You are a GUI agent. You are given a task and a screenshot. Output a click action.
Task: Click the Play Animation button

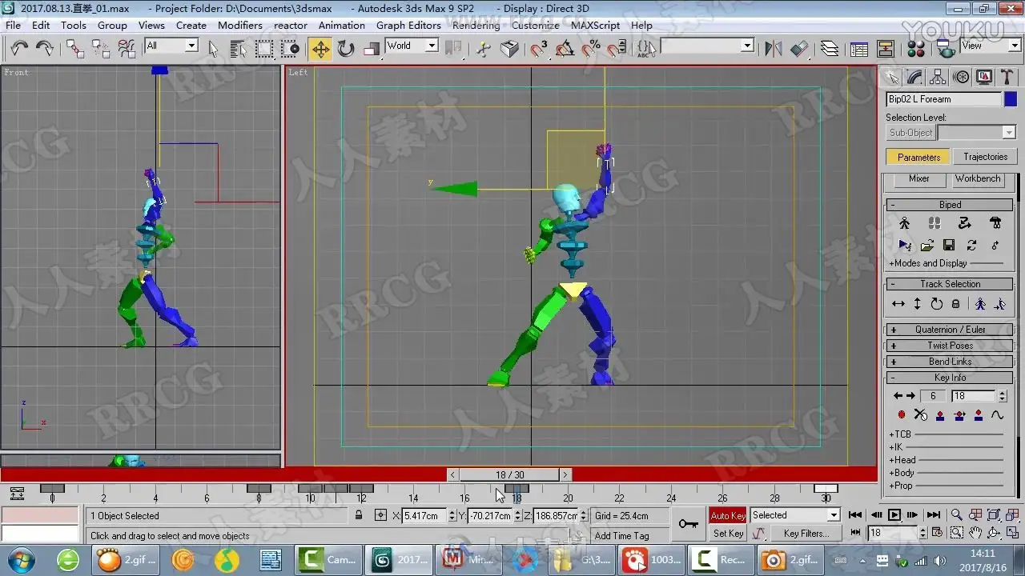click(894, 515)
